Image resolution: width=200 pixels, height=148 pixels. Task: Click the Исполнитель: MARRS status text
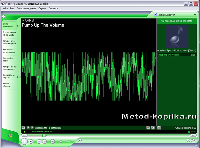[x=42, y=132]
